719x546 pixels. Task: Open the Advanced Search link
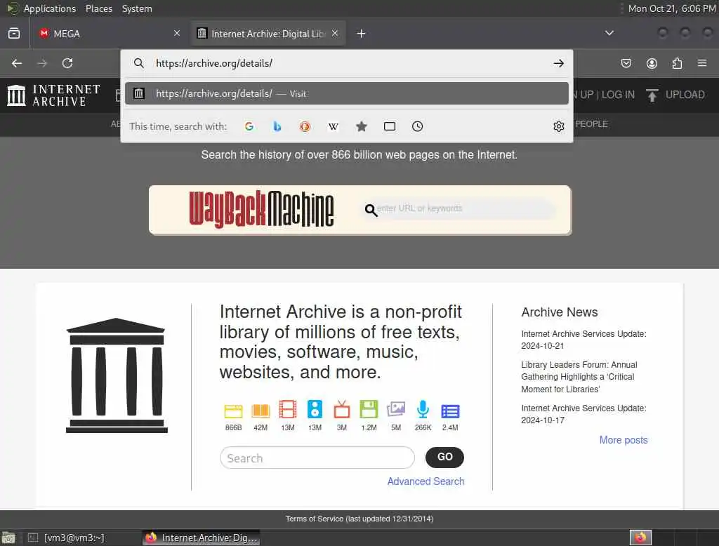point(426,481)
